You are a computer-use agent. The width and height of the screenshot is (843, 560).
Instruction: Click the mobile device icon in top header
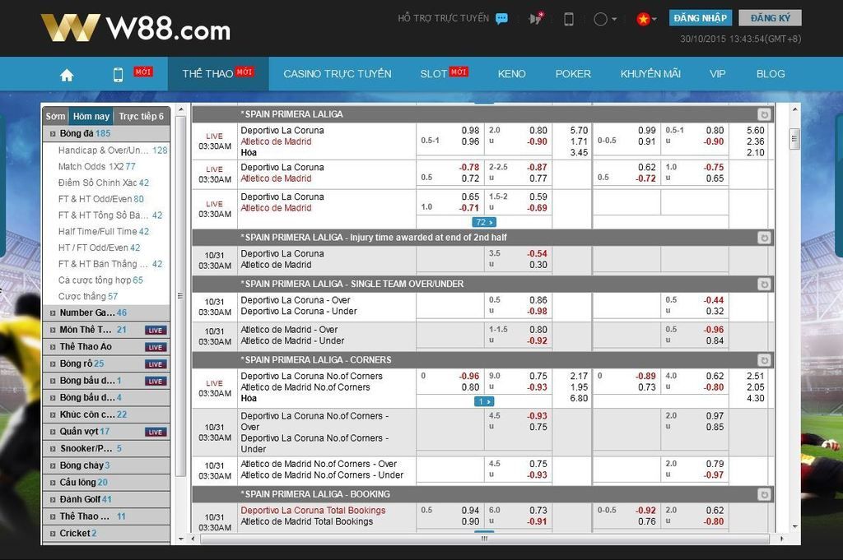click(568, 19)
